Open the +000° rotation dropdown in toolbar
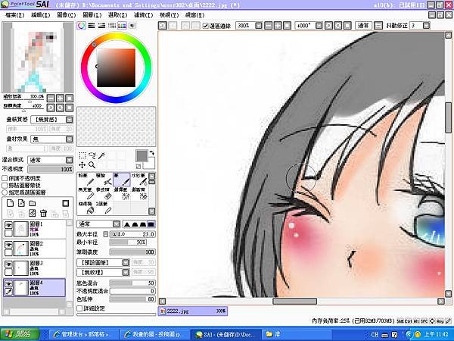The width and height of the screenshot is (454, 341). [x=319, y=26]
